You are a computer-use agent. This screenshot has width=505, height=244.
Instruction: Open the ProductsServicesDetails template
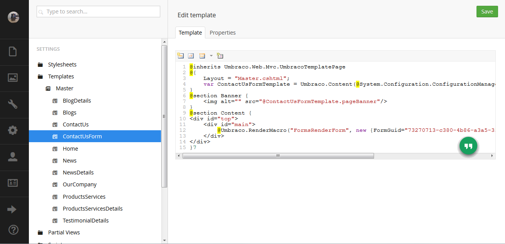tap(92, 209)
